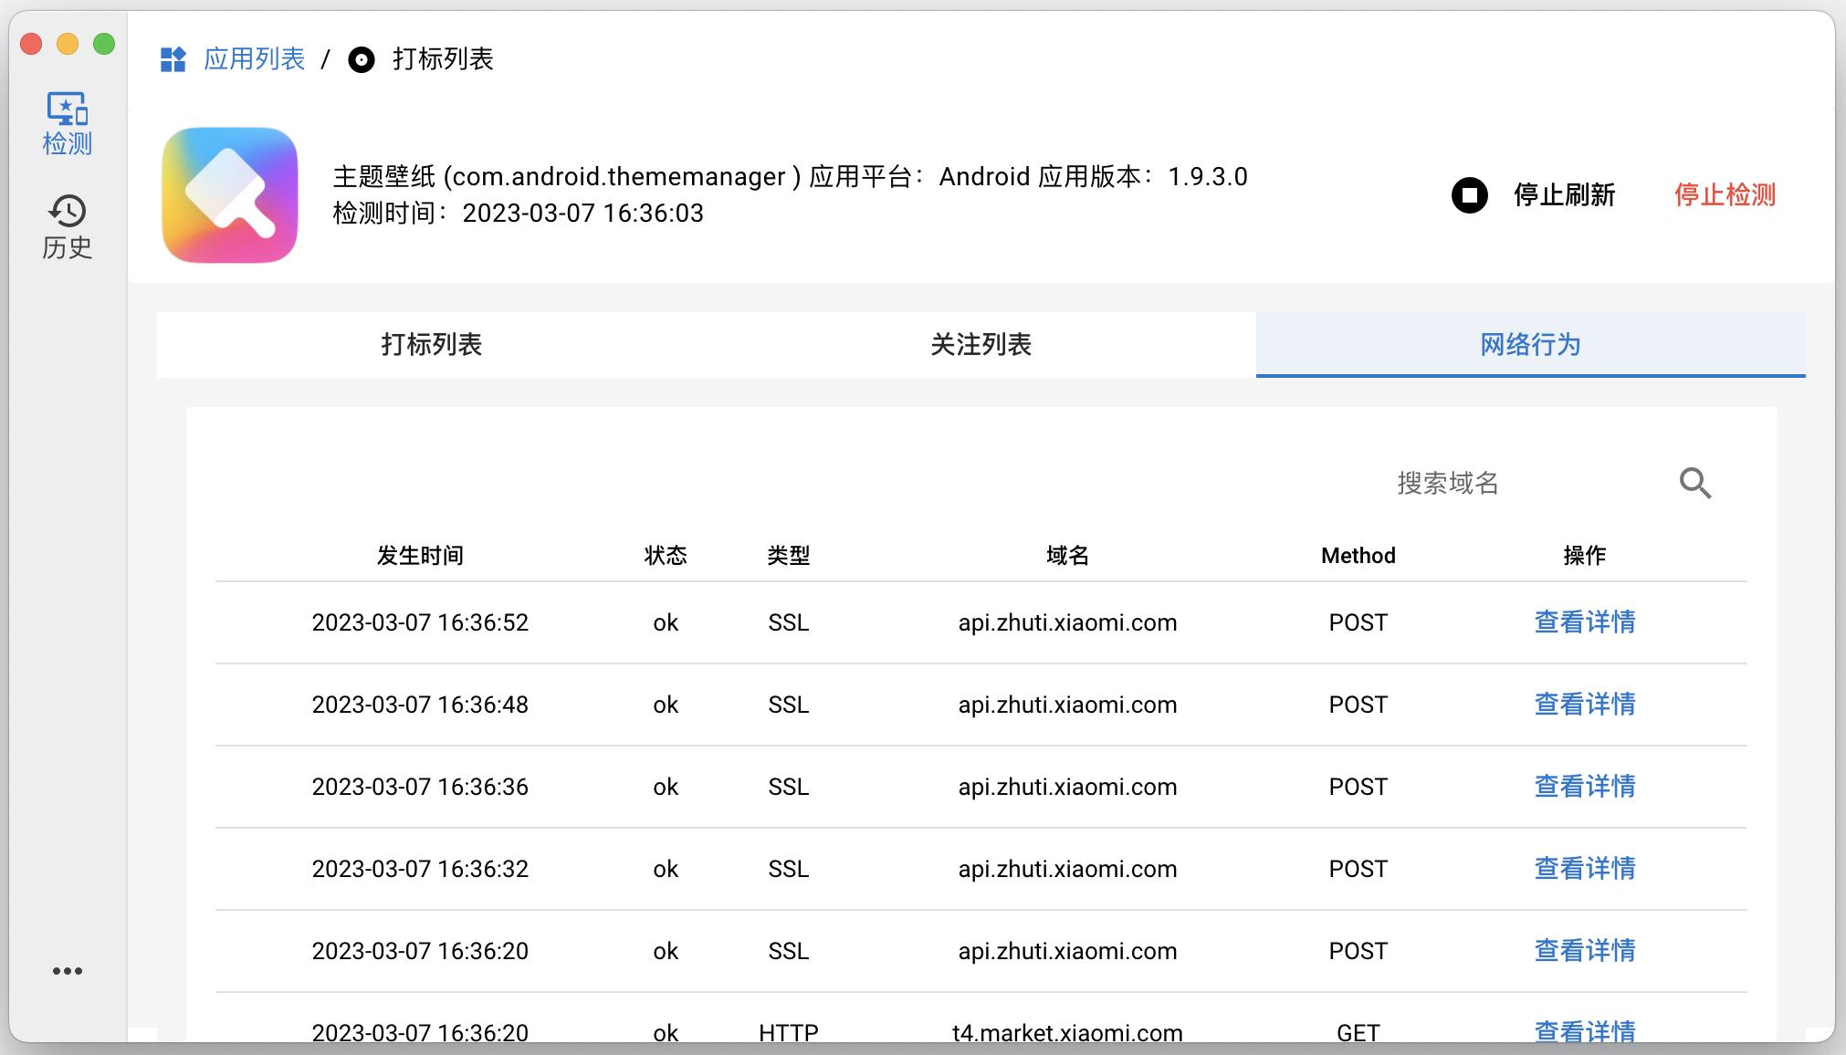The image size is (1846, 1055).
Task: Click timestamp 2023-03-07 16:36:48
Action: coord(420,705)
